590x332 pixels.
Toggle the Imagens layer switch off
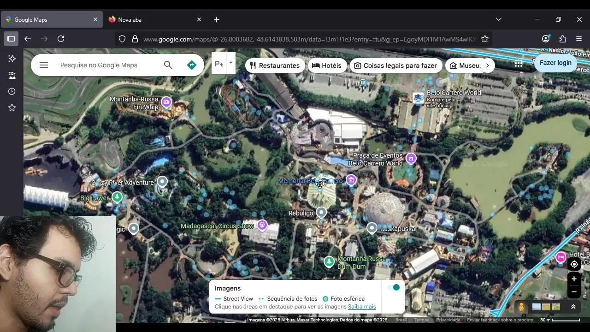click(x=393, y=287)
